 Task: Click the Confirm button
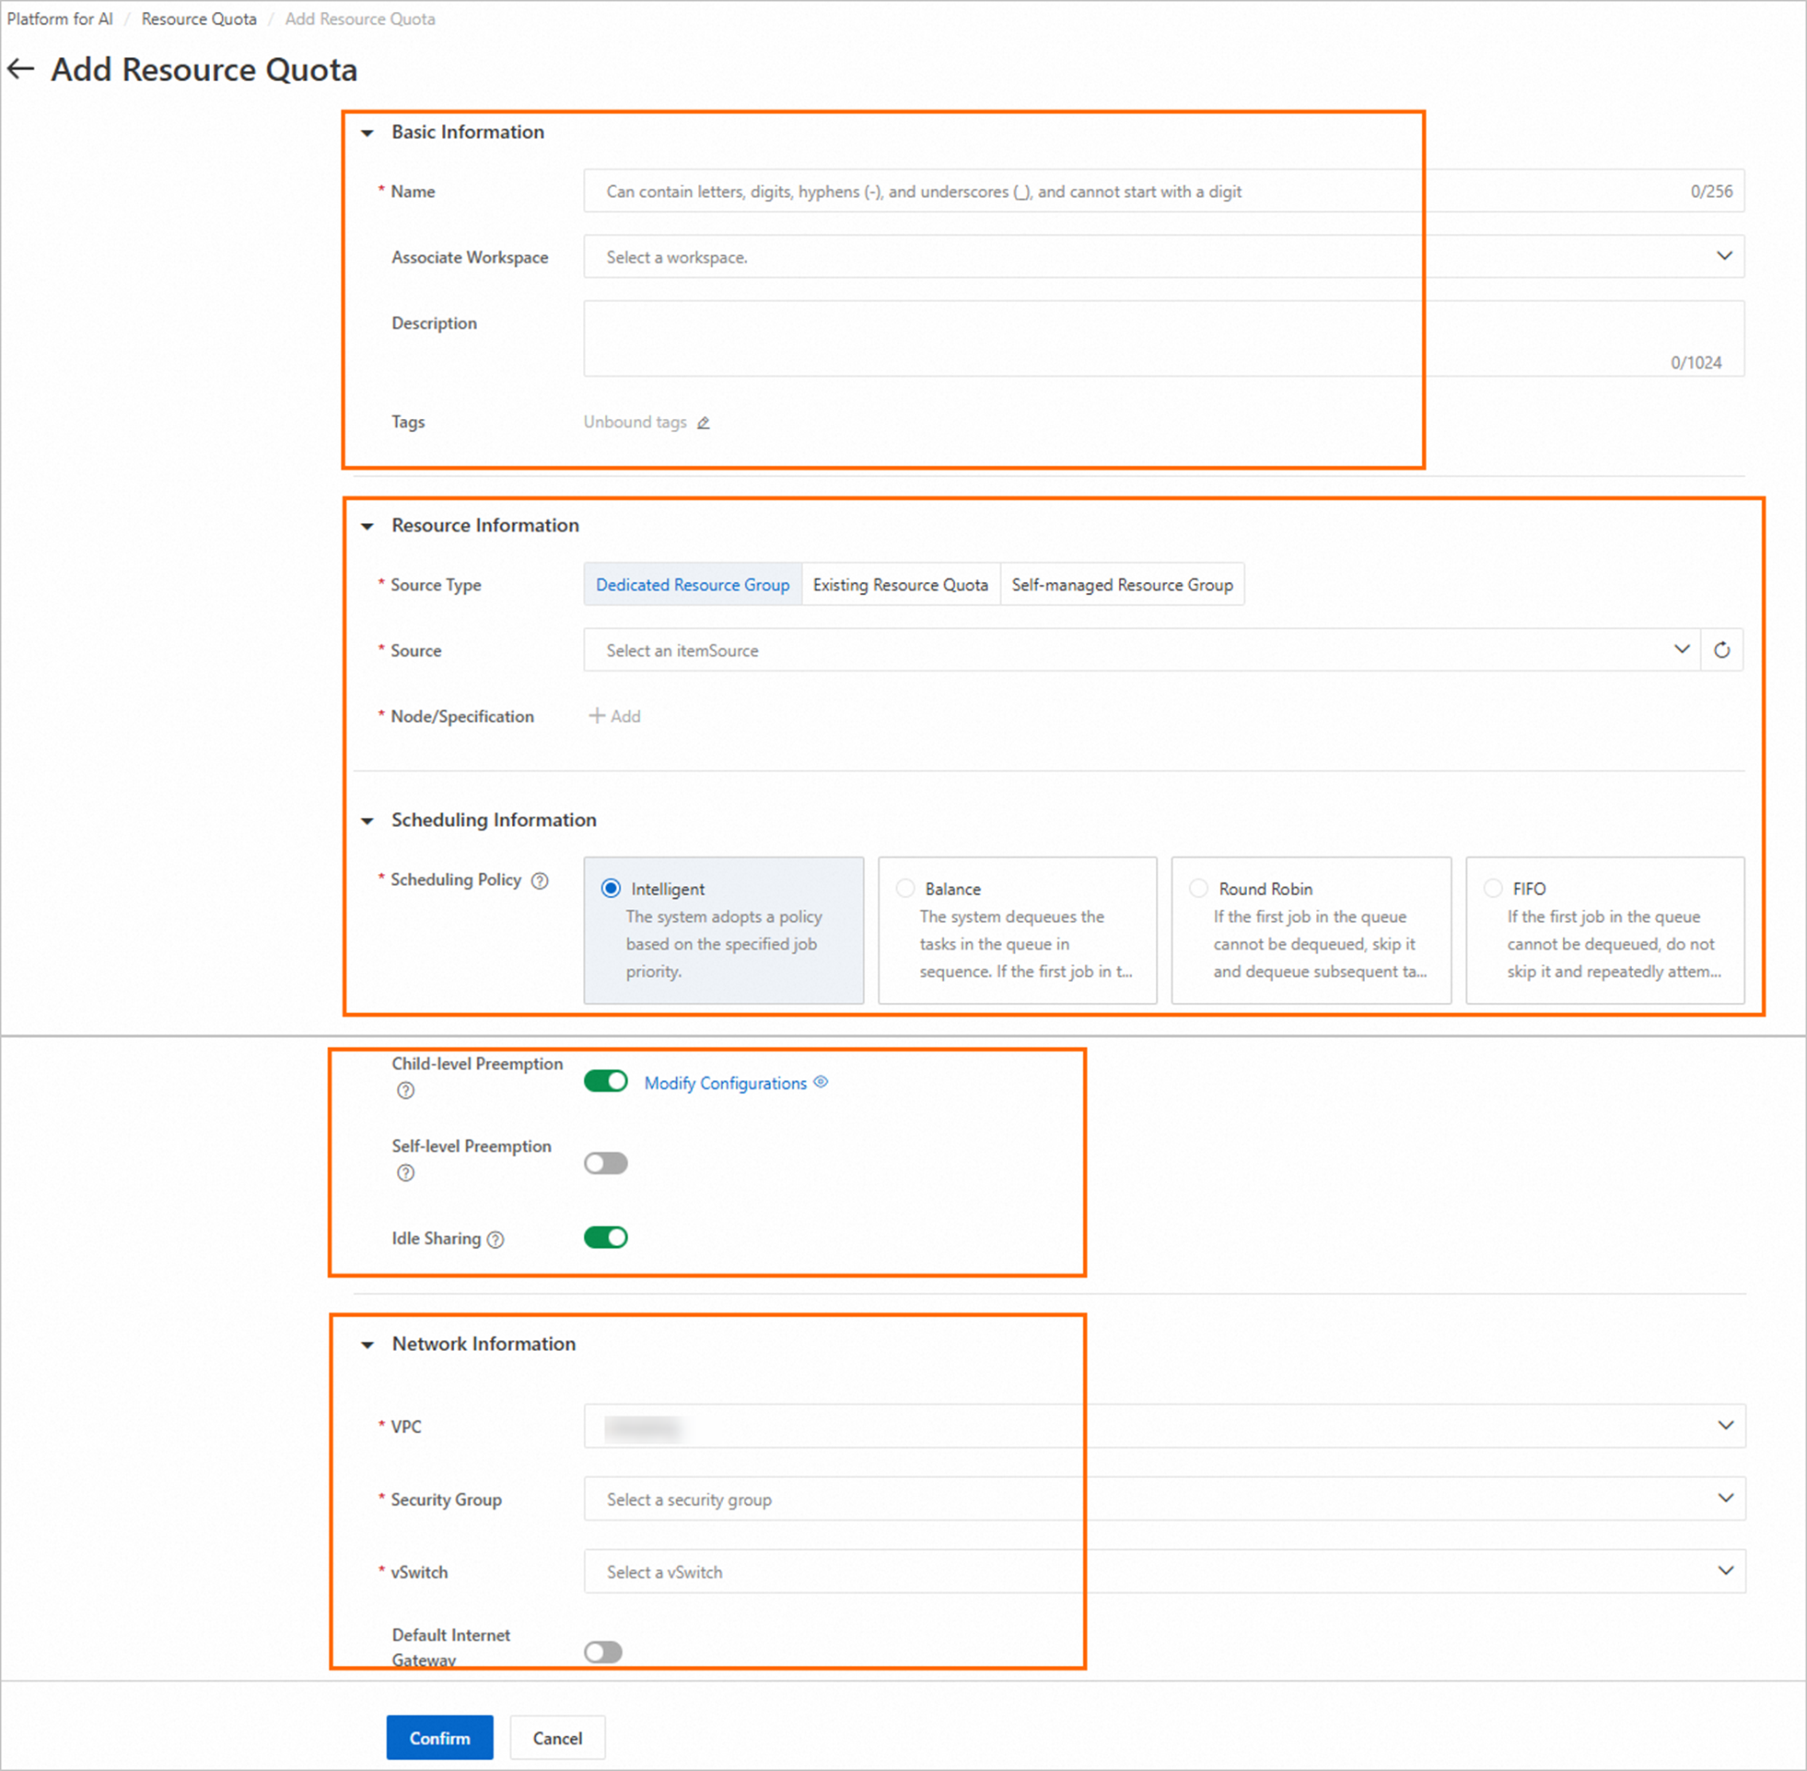(439, 1738)
